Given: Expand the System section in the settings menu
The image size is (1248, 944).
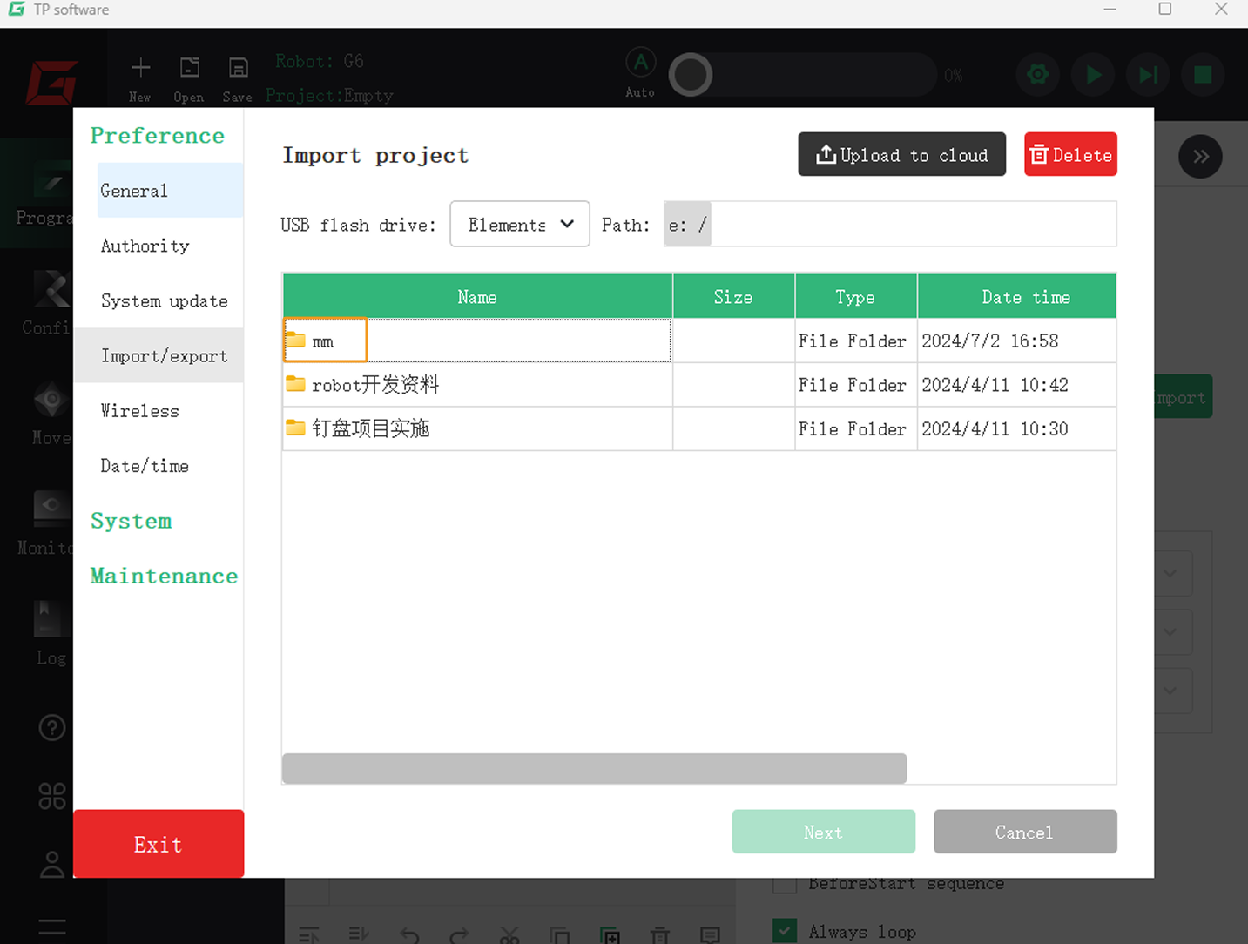Looking at the screenshot, I should [132, 521].
